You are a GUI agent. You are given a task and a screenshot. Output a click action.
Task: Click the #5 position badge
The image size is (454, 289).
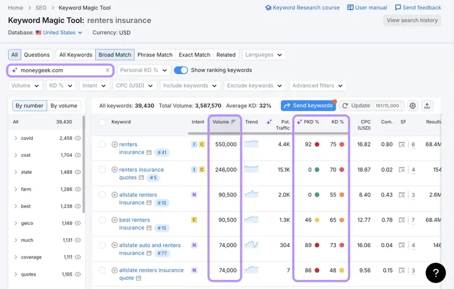pyautogui.click(x=153, y=178)
